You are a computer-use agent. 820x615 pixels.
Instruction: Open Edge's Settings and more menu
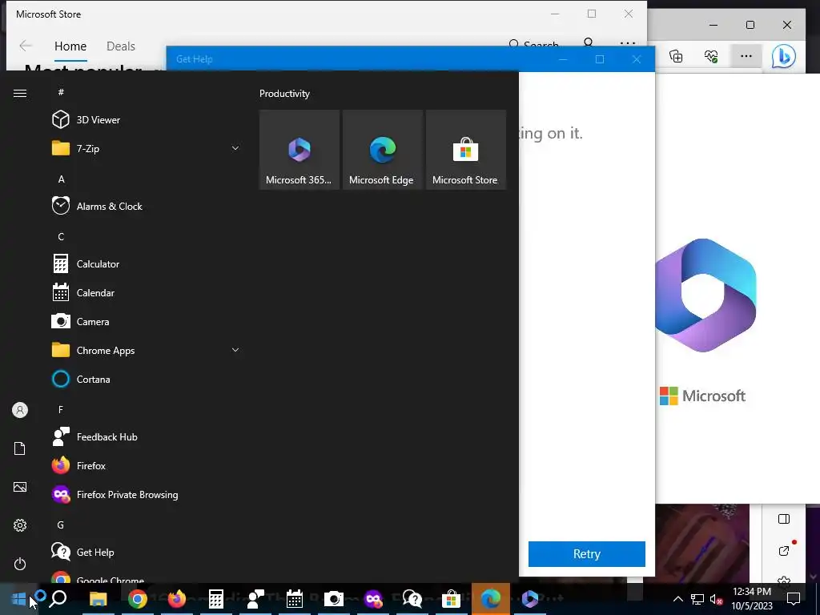click(x=746, y=56)
